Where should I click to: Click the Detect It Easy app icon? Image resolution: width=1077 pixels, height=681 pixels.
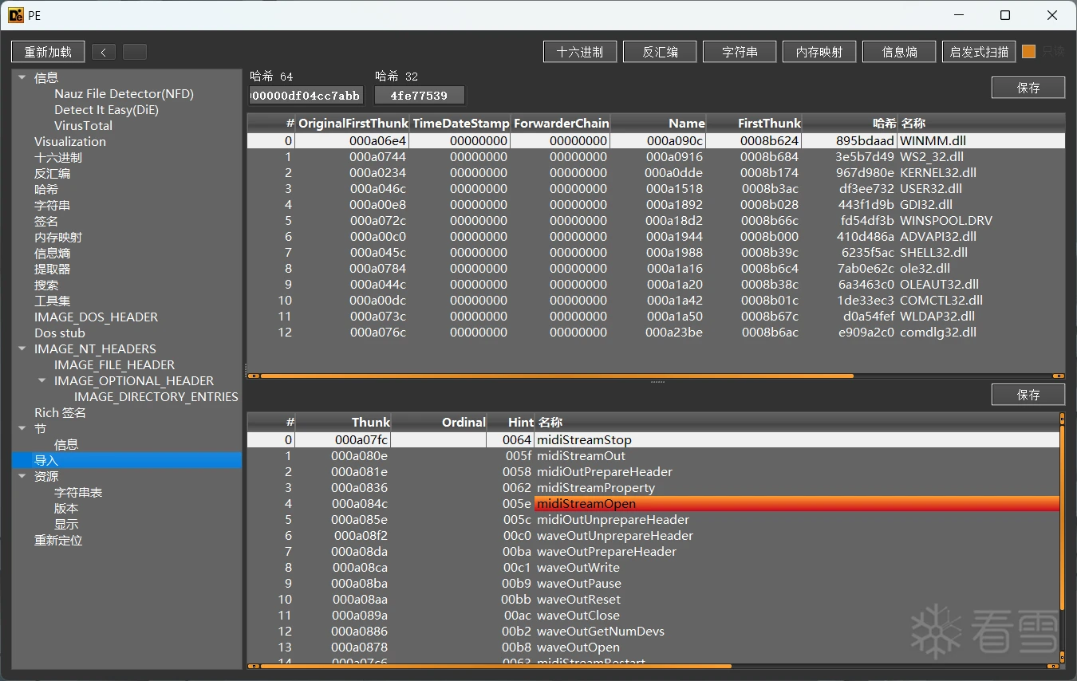[16, 15]
